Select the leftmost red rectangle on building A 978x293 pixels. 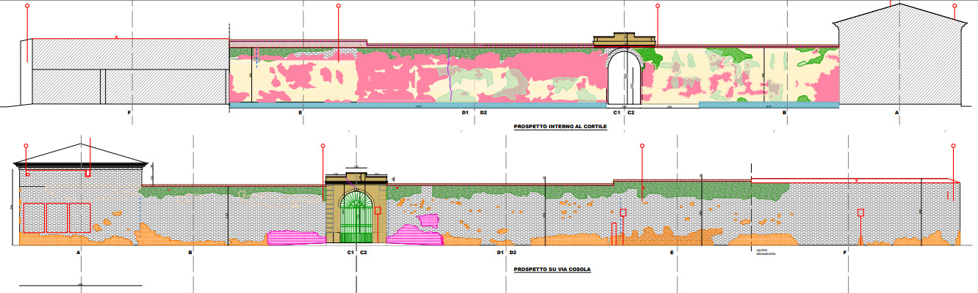[x=34, y=218]
